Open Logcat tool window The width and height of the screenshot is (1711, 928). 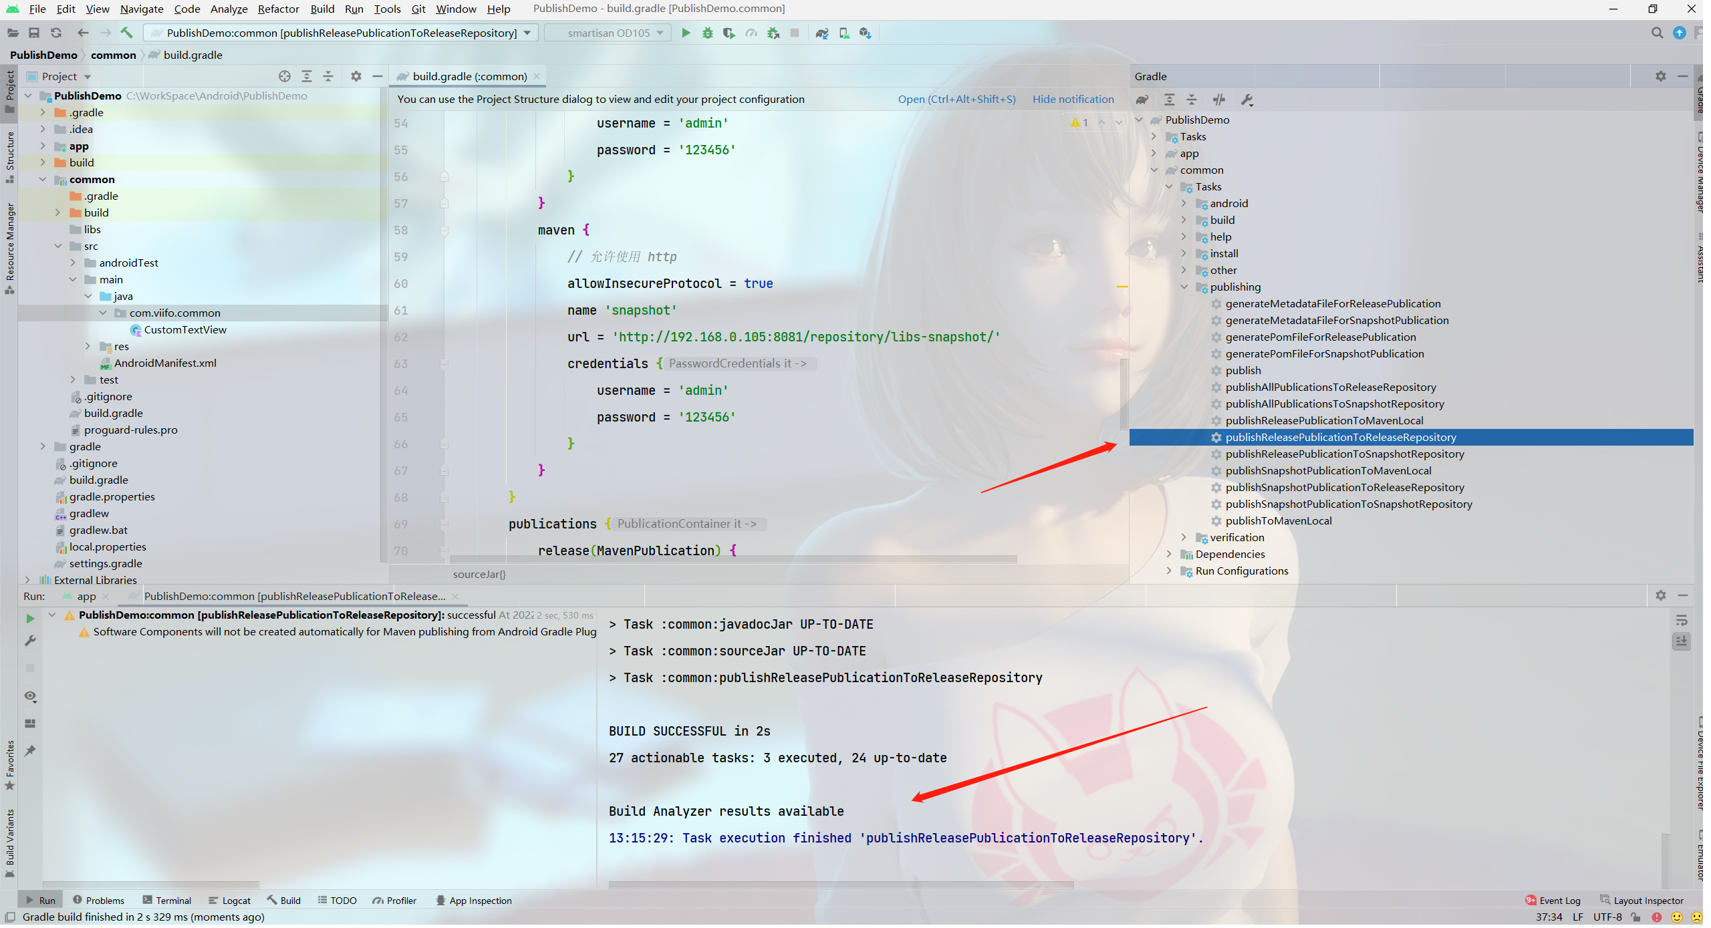pos(229,901)
